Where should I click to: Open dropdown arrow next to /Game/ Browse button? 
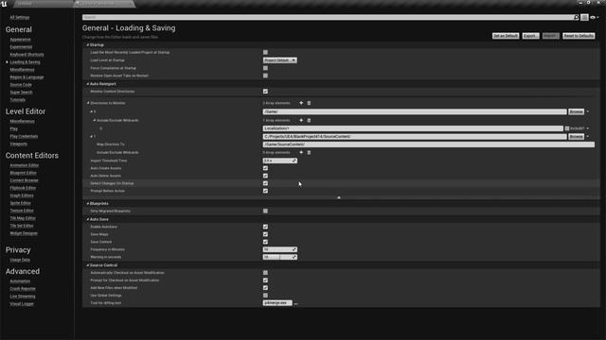tap(588, 111)
